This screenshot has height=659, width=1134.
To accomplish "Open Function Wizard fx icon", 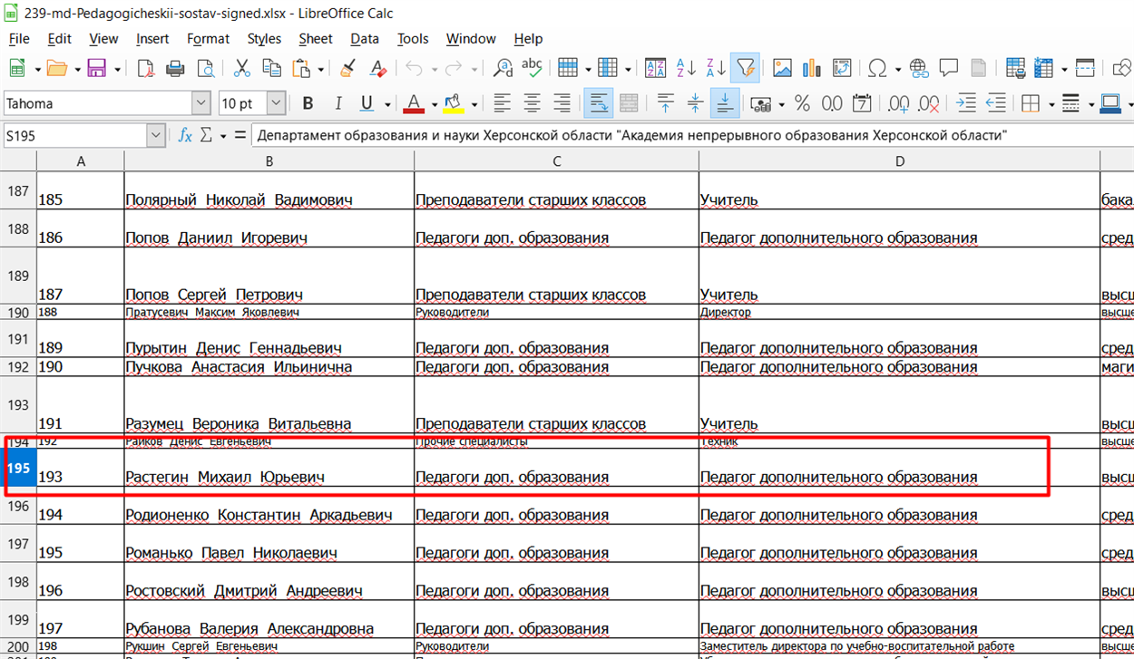I will click(185, 135).
